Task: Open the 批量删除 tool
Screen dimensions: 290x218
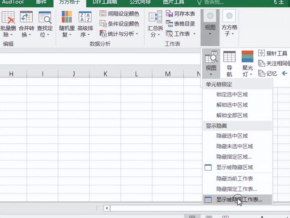Action: click(8, 24)
